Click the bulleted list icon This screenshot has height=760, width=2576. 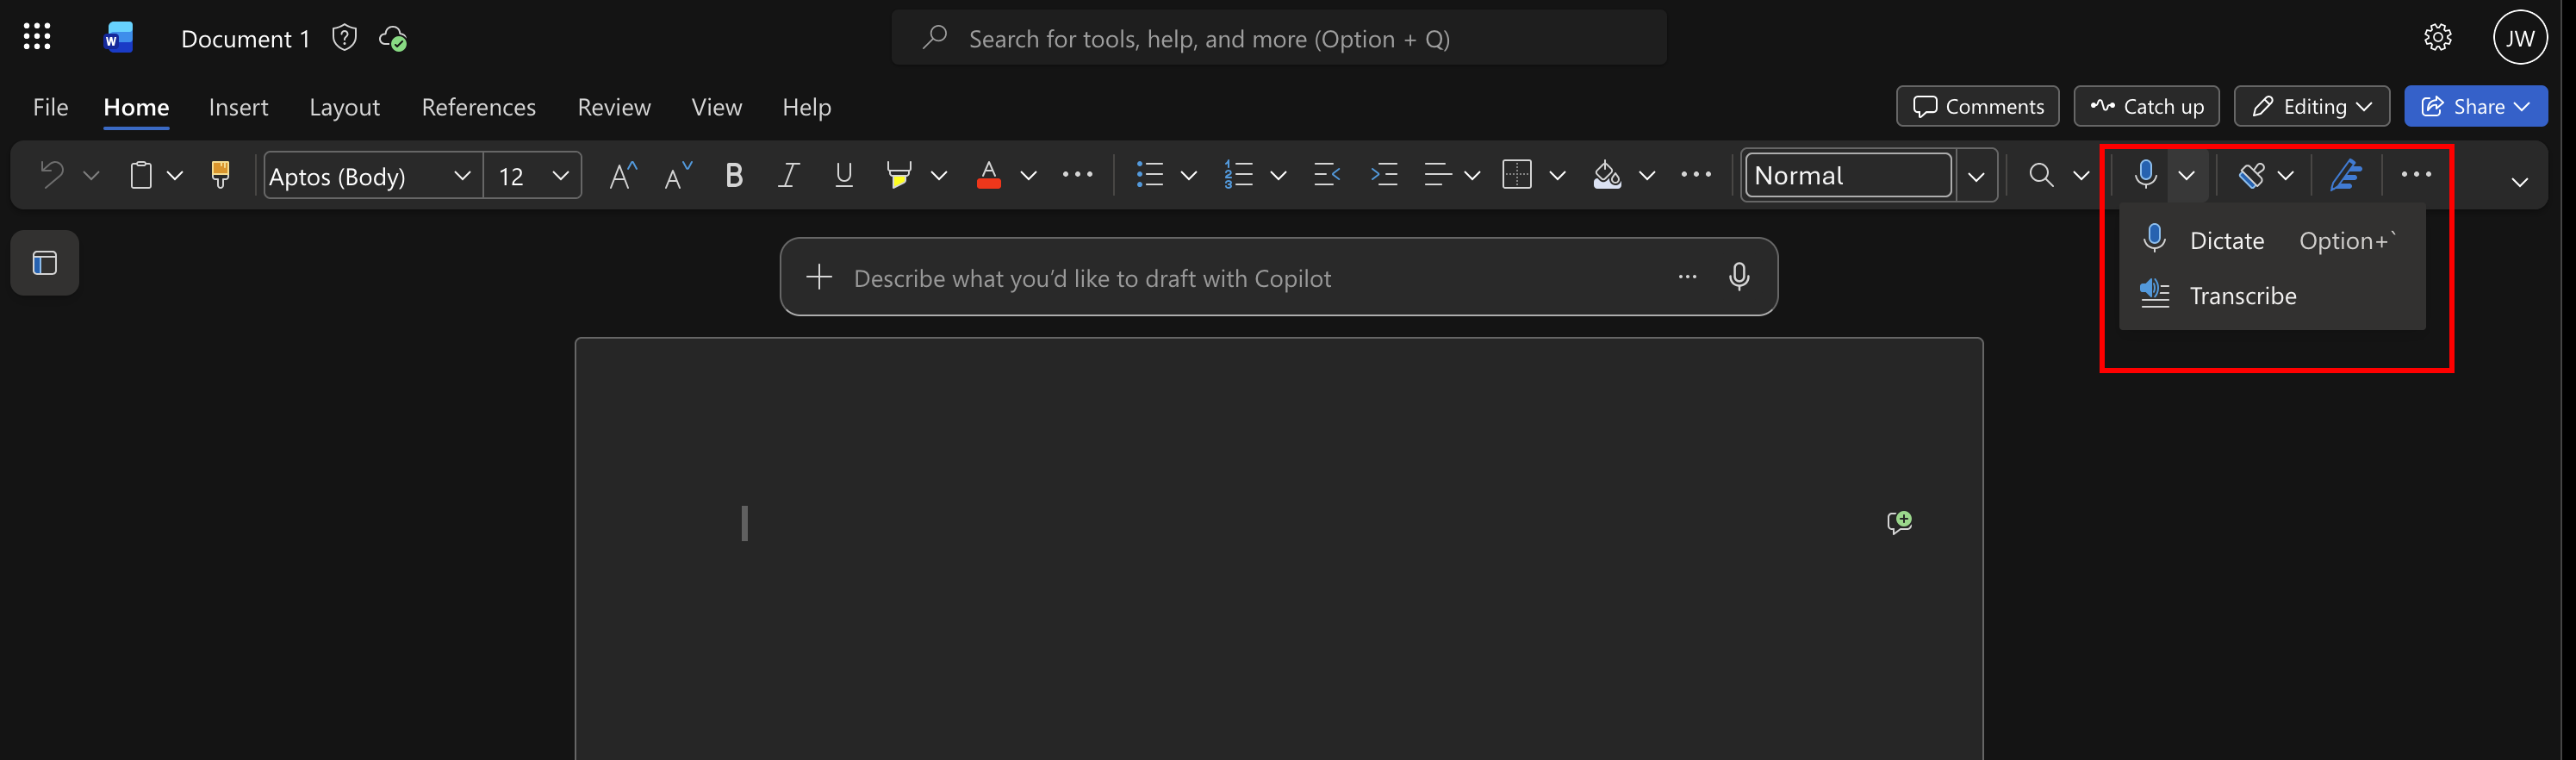click(1150, 175)
